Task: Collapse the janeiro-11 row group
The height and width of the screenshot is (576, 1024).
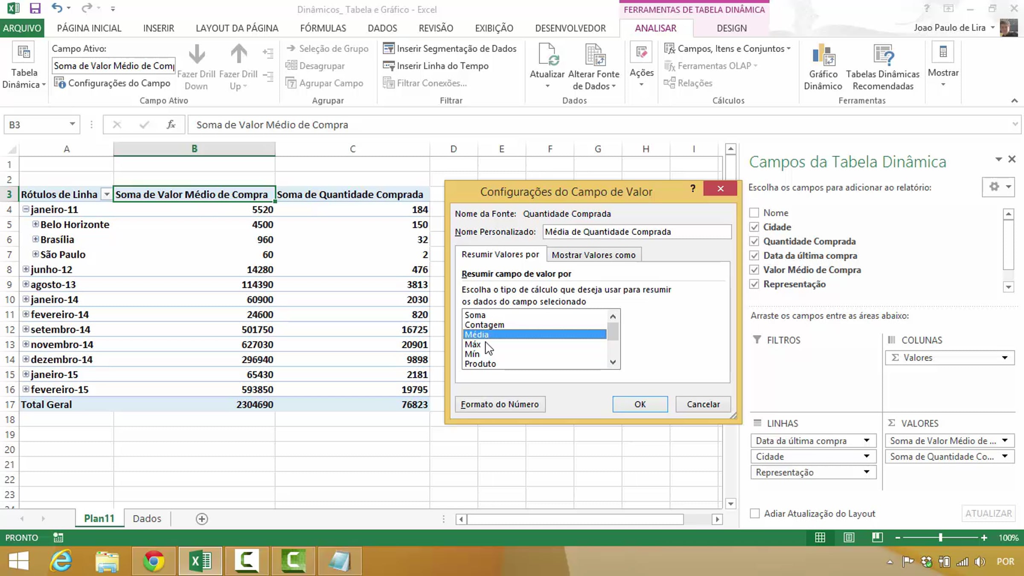Action: point(26,209)
